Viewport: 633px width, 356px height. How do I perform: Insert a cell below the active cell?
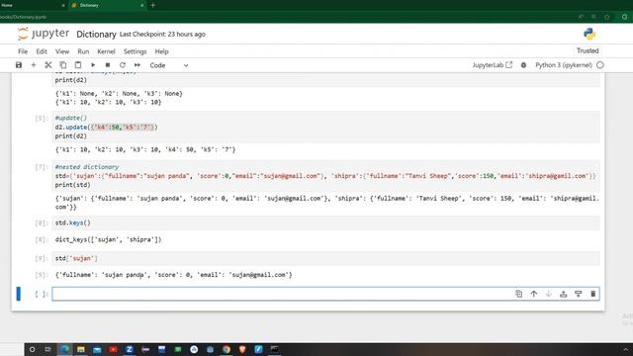coord(578,294)
